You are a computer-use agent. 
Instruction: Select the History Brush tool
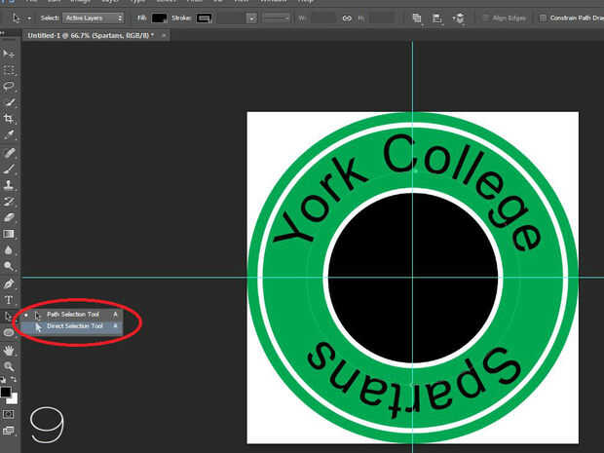9,201
